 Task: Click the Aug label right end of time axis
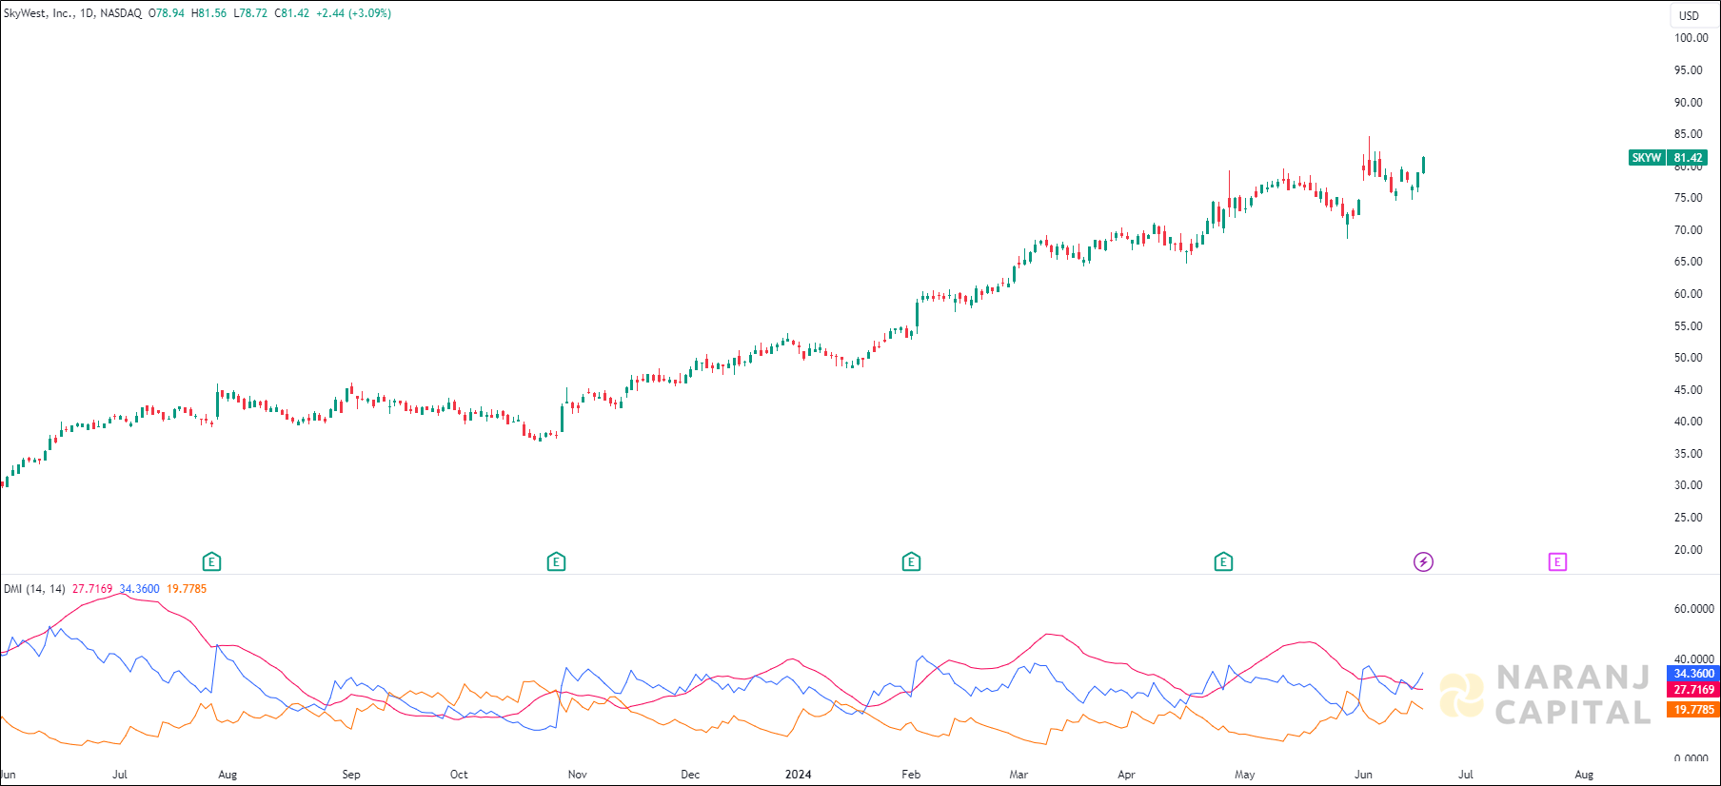tap(1584, 775)
